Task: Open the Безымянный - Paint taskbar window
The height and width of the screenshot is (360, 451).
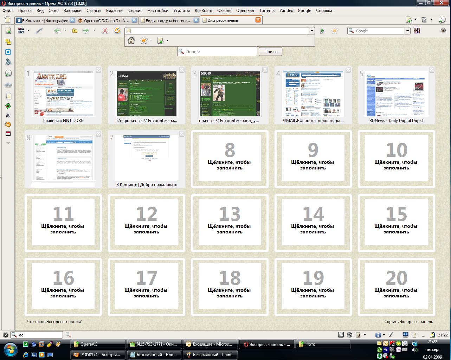Action: point(210,355)
